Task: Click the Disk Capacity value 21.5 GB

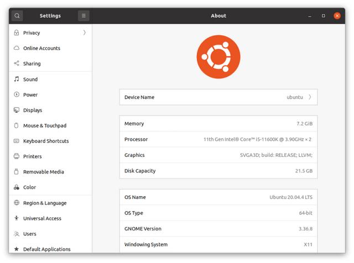Action: coord(304,171)
